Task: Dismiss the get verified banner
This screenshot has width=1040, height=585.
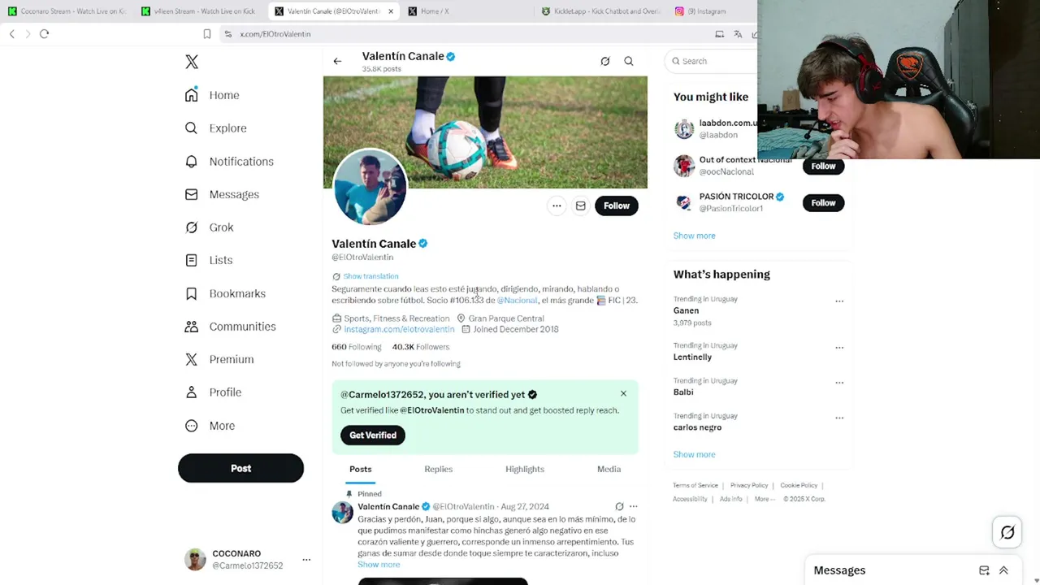Action: [623, 393]
